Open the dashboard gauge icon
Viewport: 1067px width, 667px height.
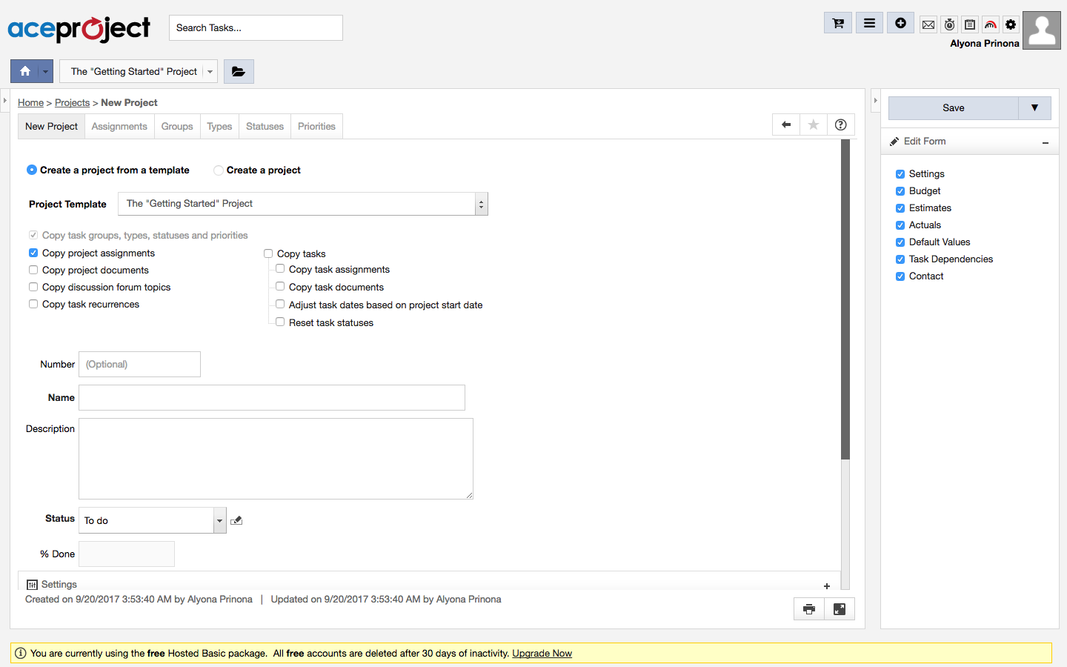(x=991, y=24)
